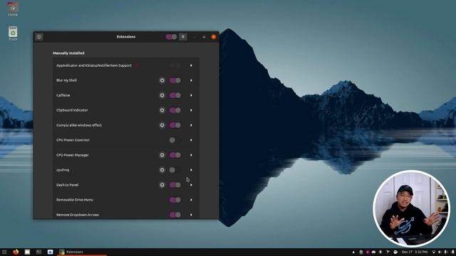Open the Trash desktop icon
456x256 pixels.
13,33
